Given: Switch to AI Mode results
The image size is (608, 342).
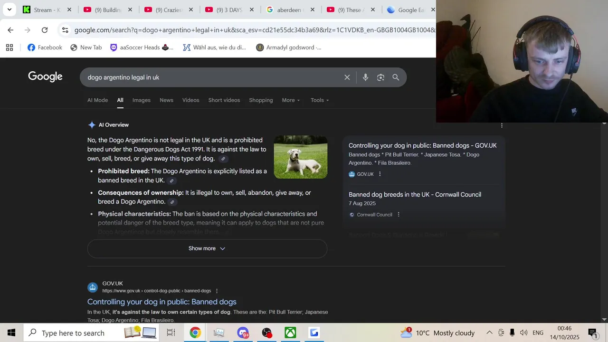Looking at the screenshot, I should [x=97, y=100].
